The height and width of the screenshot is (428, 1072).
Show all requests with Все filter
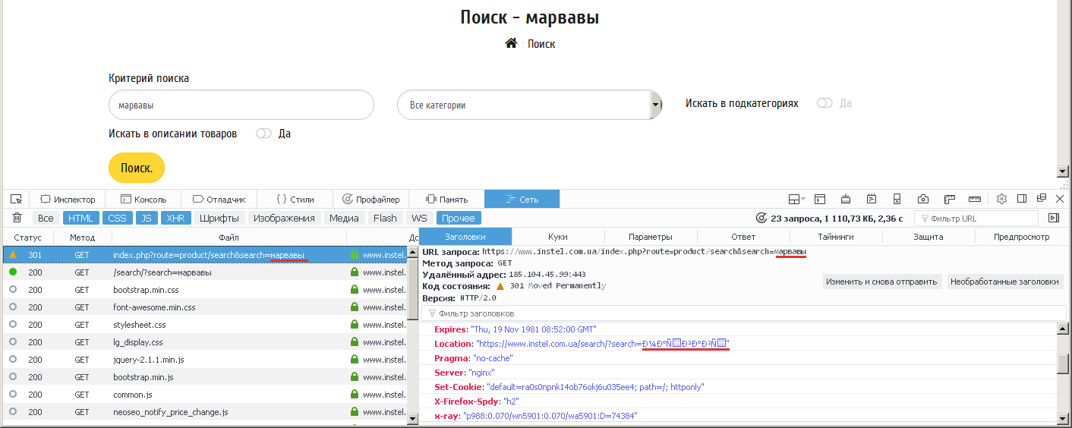click(x=46, y=218)
